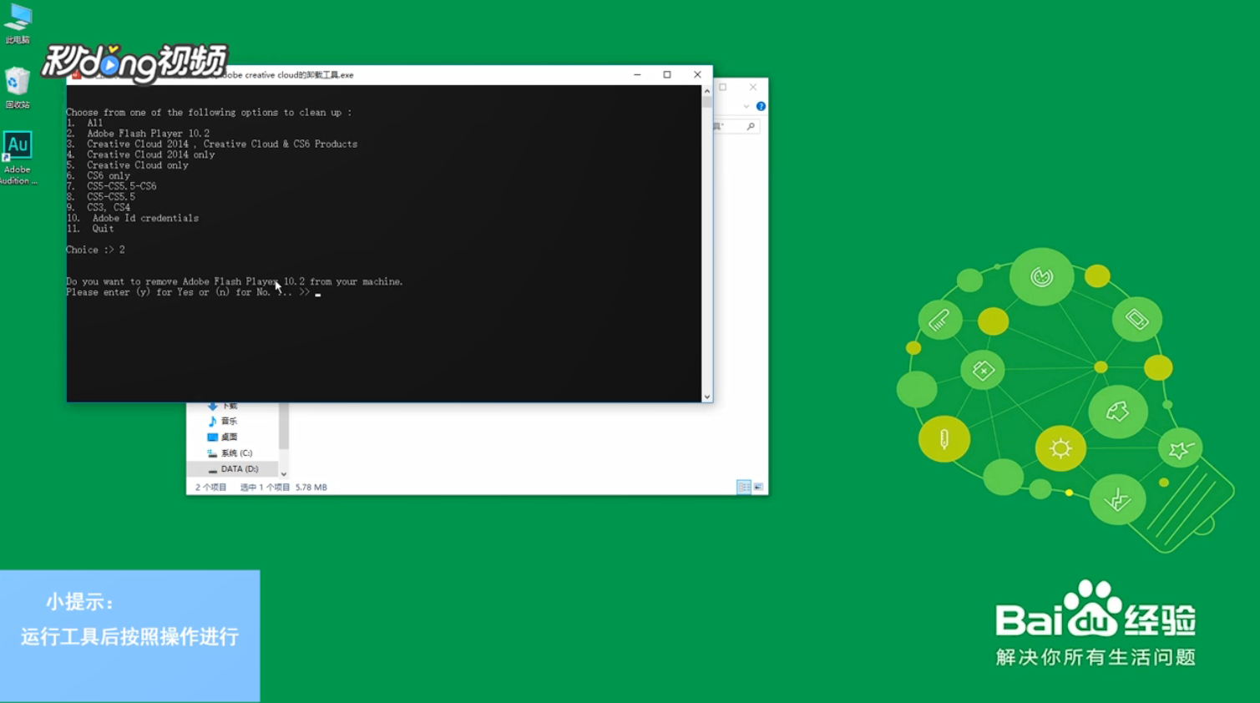Click the console prompt input cursor
This screenshot has height=703, width=1260.
click(x=317, y=294)
